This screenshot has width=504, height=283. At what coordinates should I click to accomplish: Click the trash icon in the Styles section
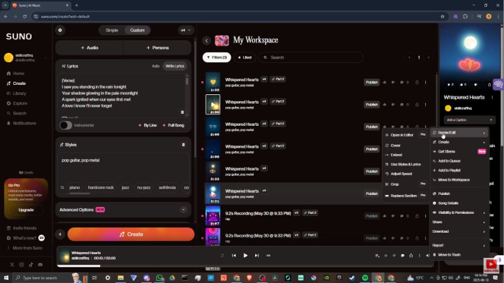pyautogui.click(x=183, y=145)
